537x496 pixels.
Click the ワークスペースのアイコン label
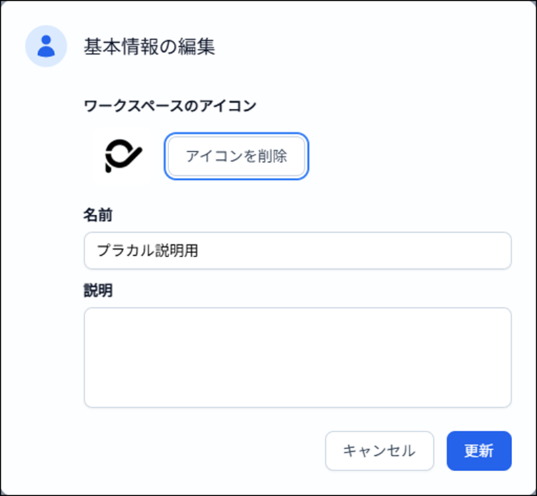pyautogui.click(x=170, y=105)
